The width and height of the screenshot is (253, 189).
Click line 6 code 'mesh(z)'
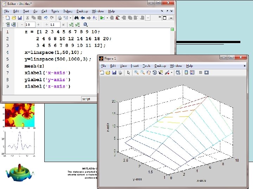(34, 66)
